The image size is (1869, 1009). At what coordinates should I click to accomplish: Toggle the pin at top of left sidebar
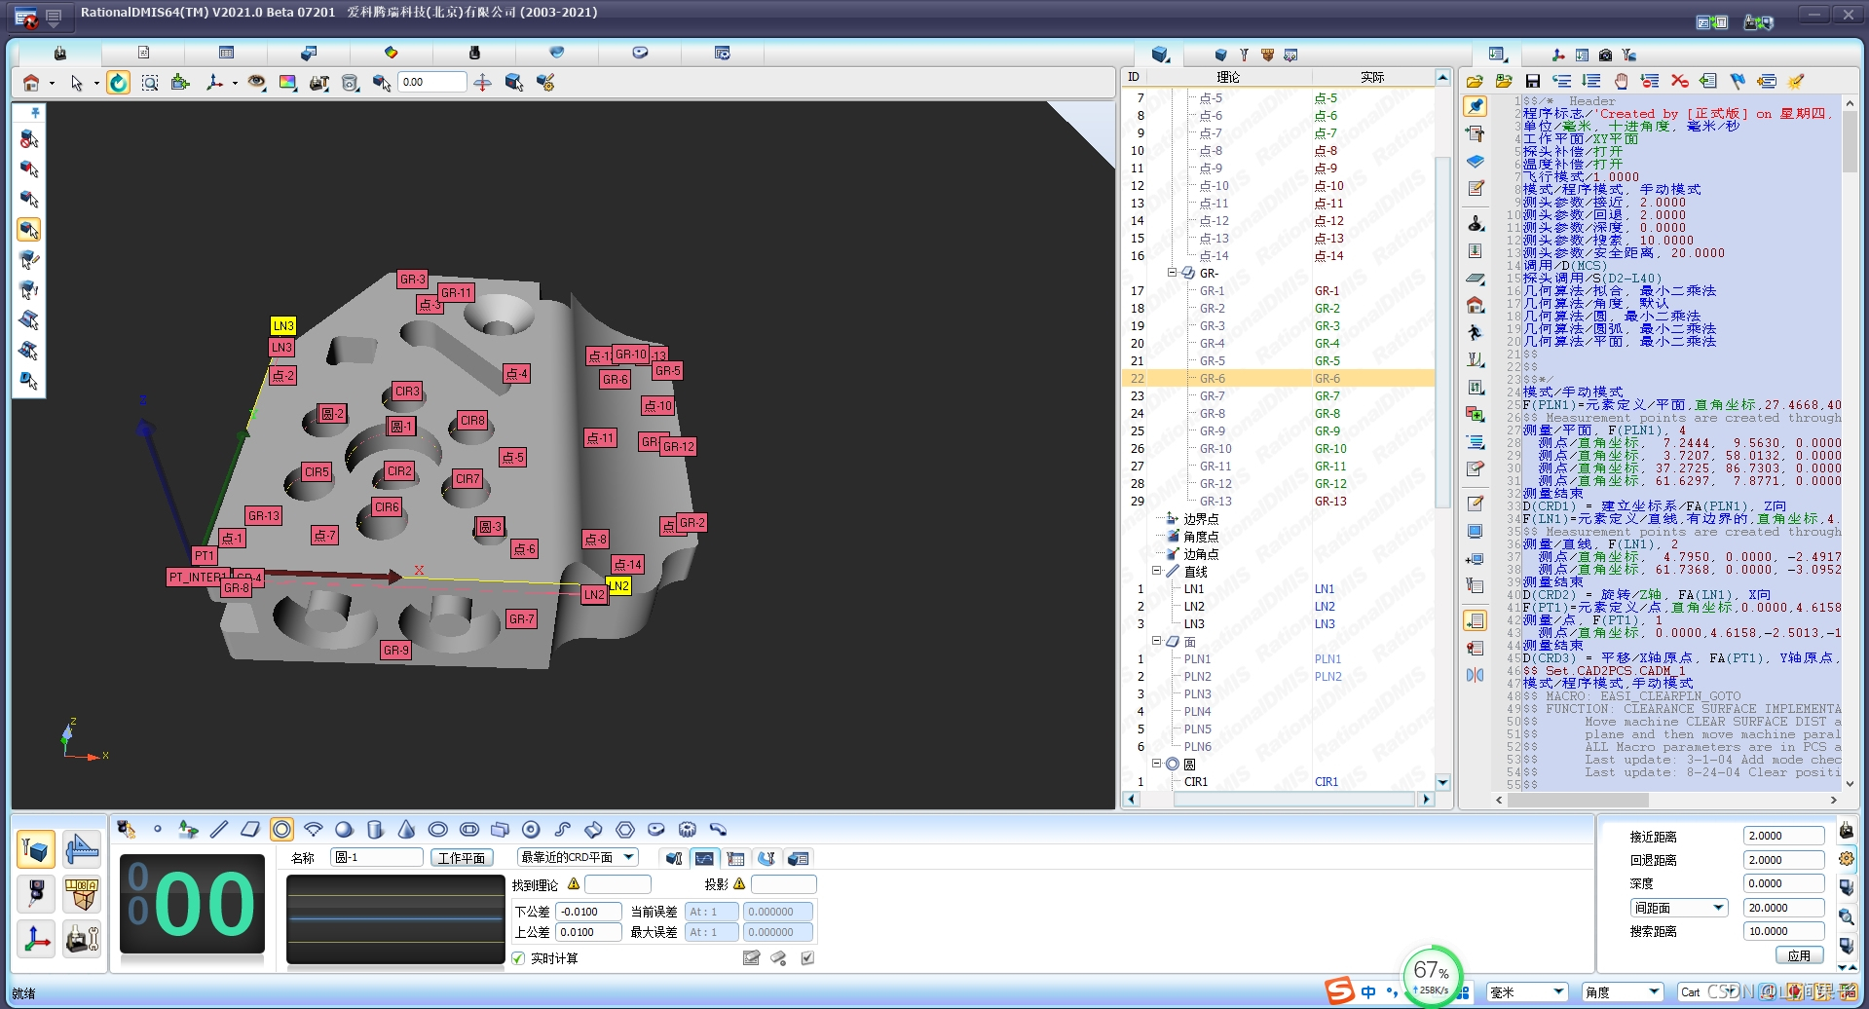(x=35, y=112)
